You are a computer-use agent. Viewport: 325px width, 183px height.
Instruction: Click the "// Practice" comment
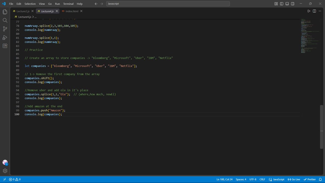34,50
